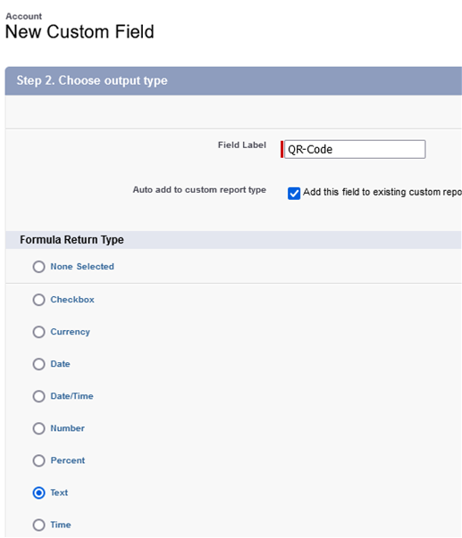The height and width of the screenshot is (538, 462).
Task: Click the 'Field Label' caption text
Action: tap(242, 145)
